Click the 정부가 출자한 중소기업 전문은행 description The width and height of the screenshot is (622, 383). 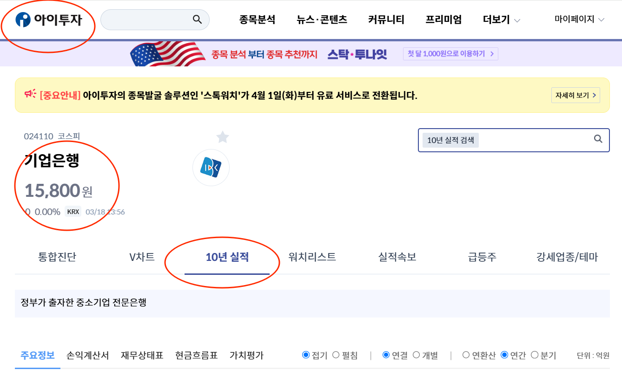pos(84,303)
